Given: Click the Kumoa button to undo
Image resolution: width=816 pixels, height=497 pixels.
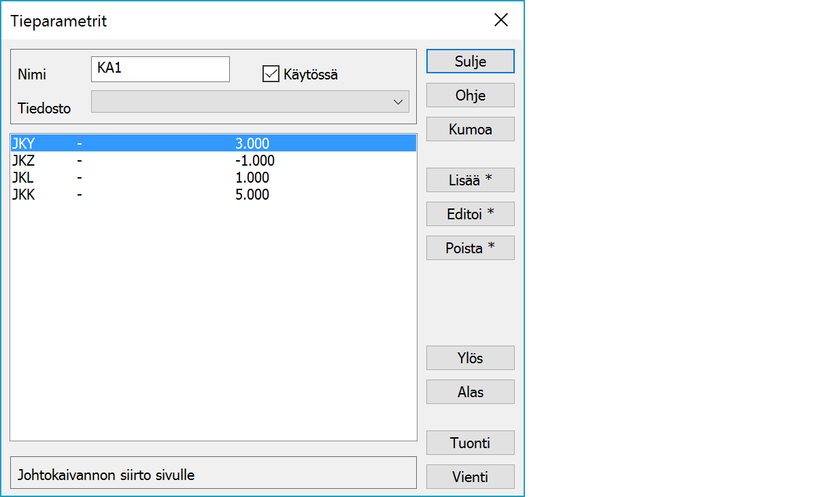Looking at the screenshot, I should [x=470, y=129].
